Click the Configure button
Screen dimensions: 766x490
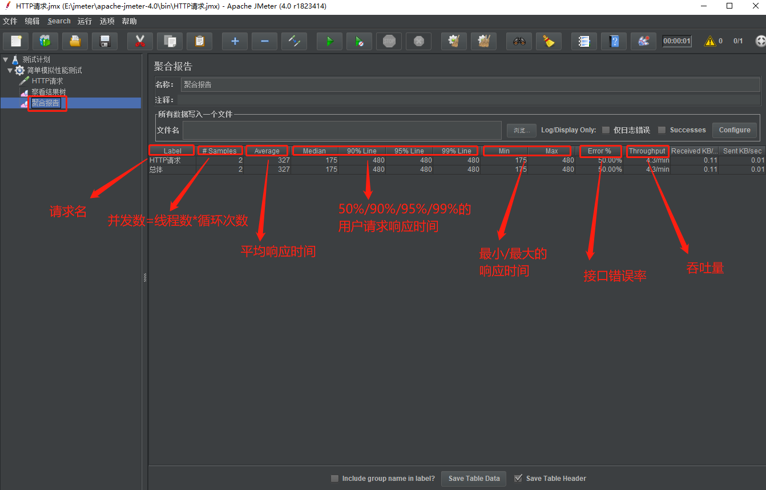735,130
